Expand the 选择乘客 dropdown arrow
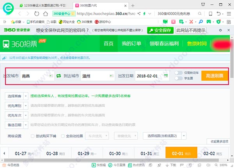 pos(26,96)
